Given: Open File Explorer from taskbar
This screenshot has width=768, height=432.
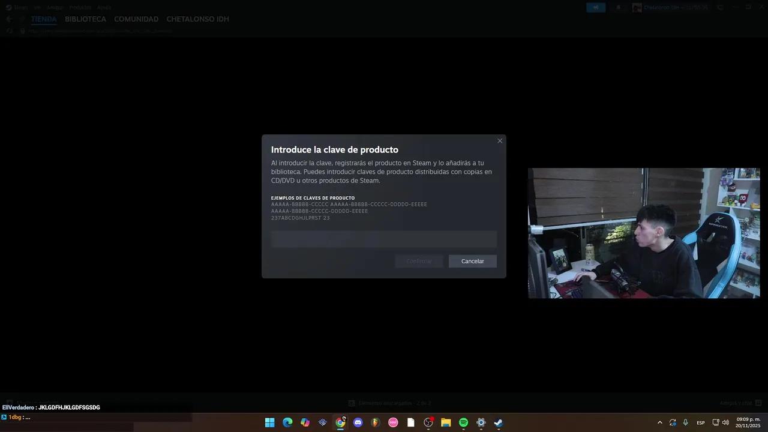Looking at the screenshot, I should tap(446, 422).
